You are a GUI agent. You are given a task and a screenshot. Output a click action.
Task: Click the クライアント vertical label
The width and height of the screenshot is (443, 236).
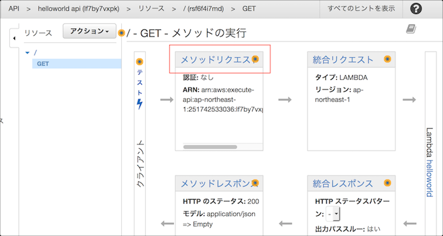point(141,164)
